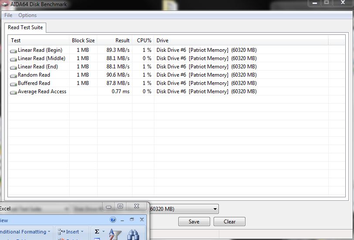Click the Clear button
Viewport: 354px width, 240px height.
229,221
